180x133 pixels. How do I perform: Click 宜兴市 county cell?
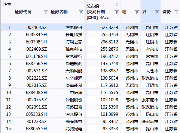(152, 49)
